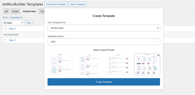Click the Published (1) filter link
Image resolution: width=195 pixels, height=95 pixels.
point(16,18)
